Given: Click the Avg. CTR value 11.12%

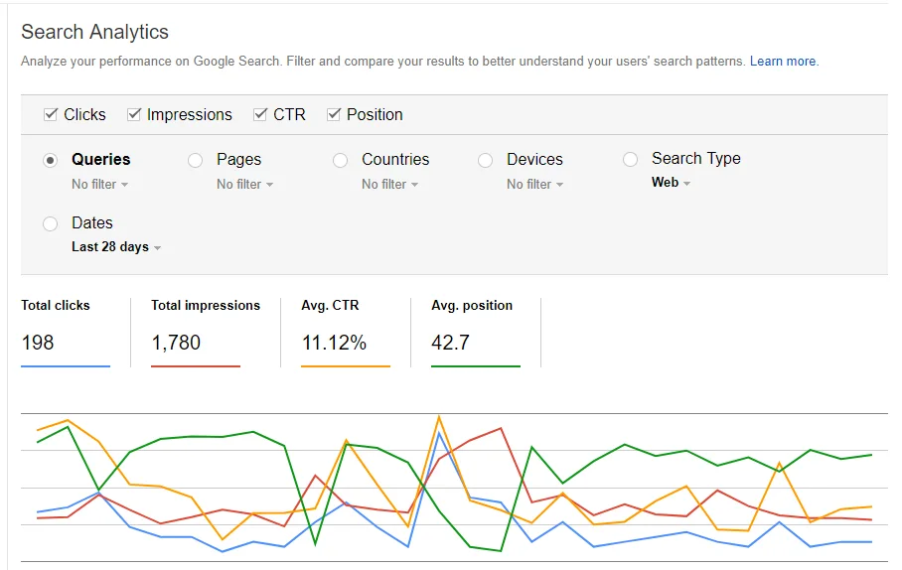Looking at the screenshot, I should (x=334, y=343).
